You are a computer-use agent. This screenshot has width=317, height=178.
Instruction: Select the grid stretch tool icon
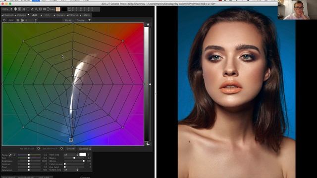[x=24, y=9]
